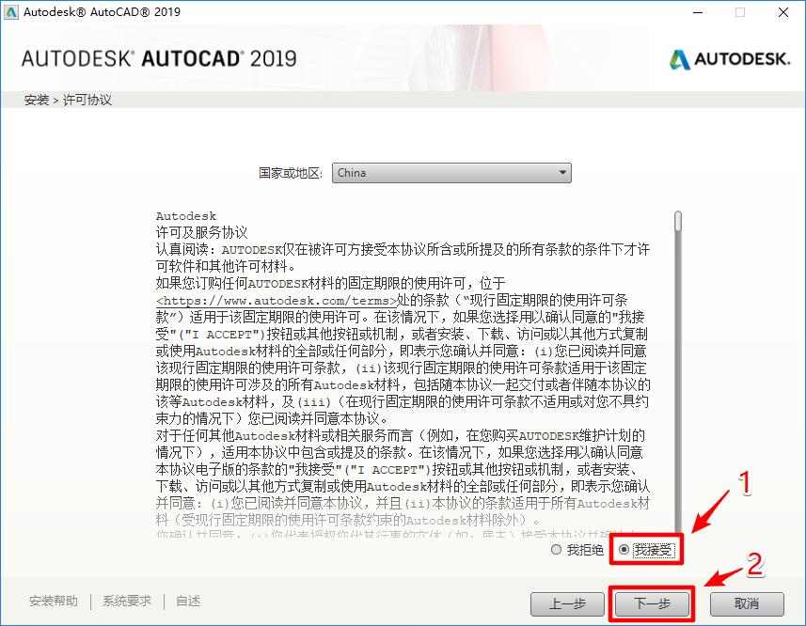Click the 'Autodesk' first line of the agreement

pos(186,216)
